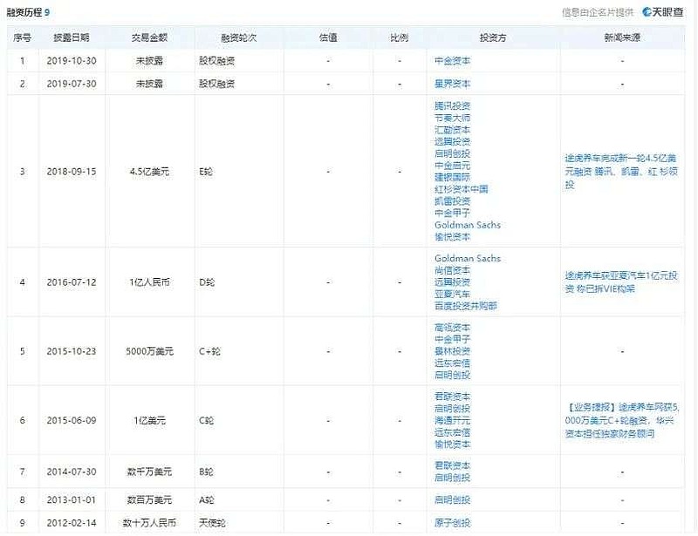Click the 披露日期 column header

[x=72, y=37]
